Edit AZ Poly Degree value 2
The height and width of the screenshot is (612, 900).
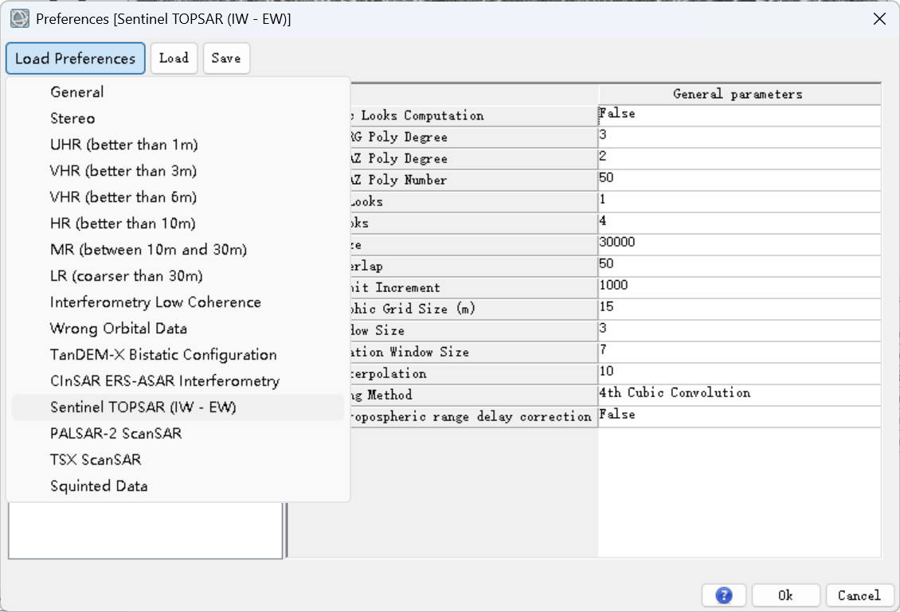[x=739, y=158]
